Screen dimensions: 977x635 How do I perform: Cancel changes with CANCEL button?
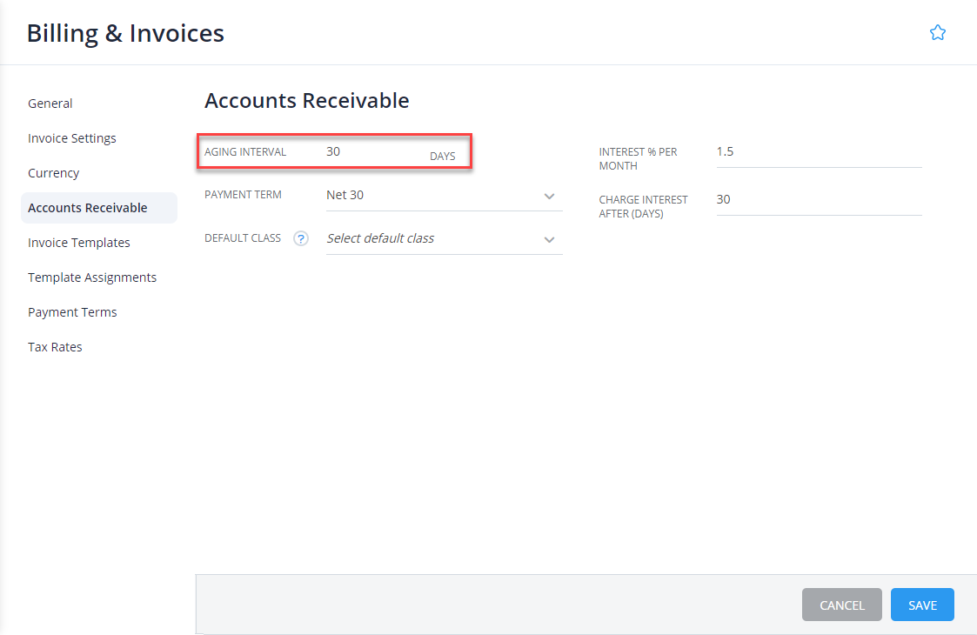pos(842,605)
